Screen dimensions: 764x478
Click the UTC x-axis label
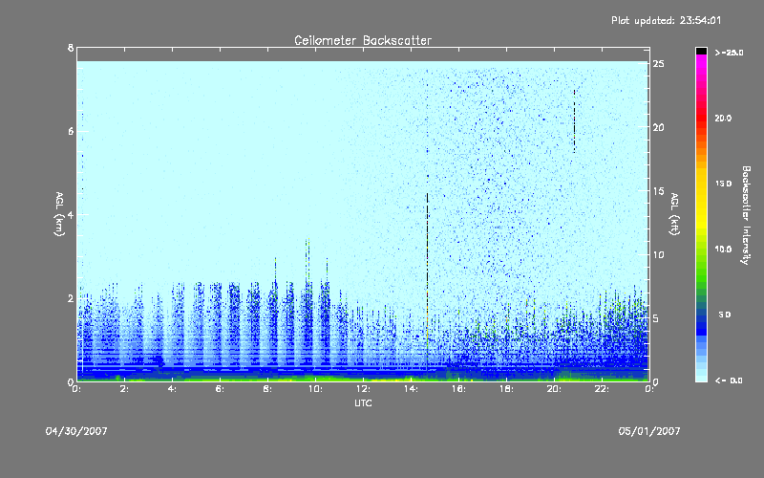(363, 403)
